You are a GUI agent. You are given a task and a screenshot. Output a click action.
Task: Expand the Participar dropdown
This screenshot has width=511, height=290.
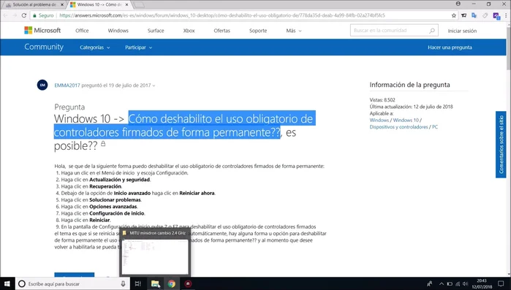coord(138,47)
